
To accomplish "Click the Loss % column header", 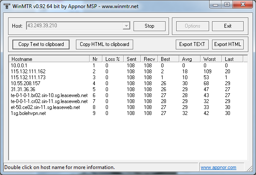I will coord(113,59).
